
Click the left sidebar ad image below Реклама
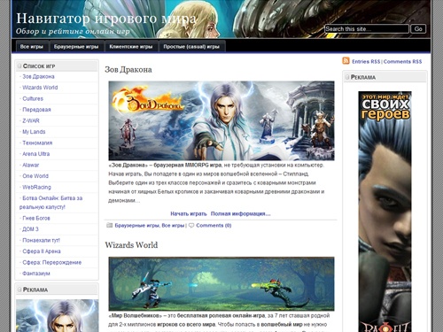point(57,316)
